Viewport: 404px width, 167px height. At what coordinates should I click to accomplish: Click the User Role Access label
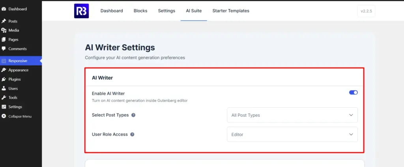coord(110,134)
